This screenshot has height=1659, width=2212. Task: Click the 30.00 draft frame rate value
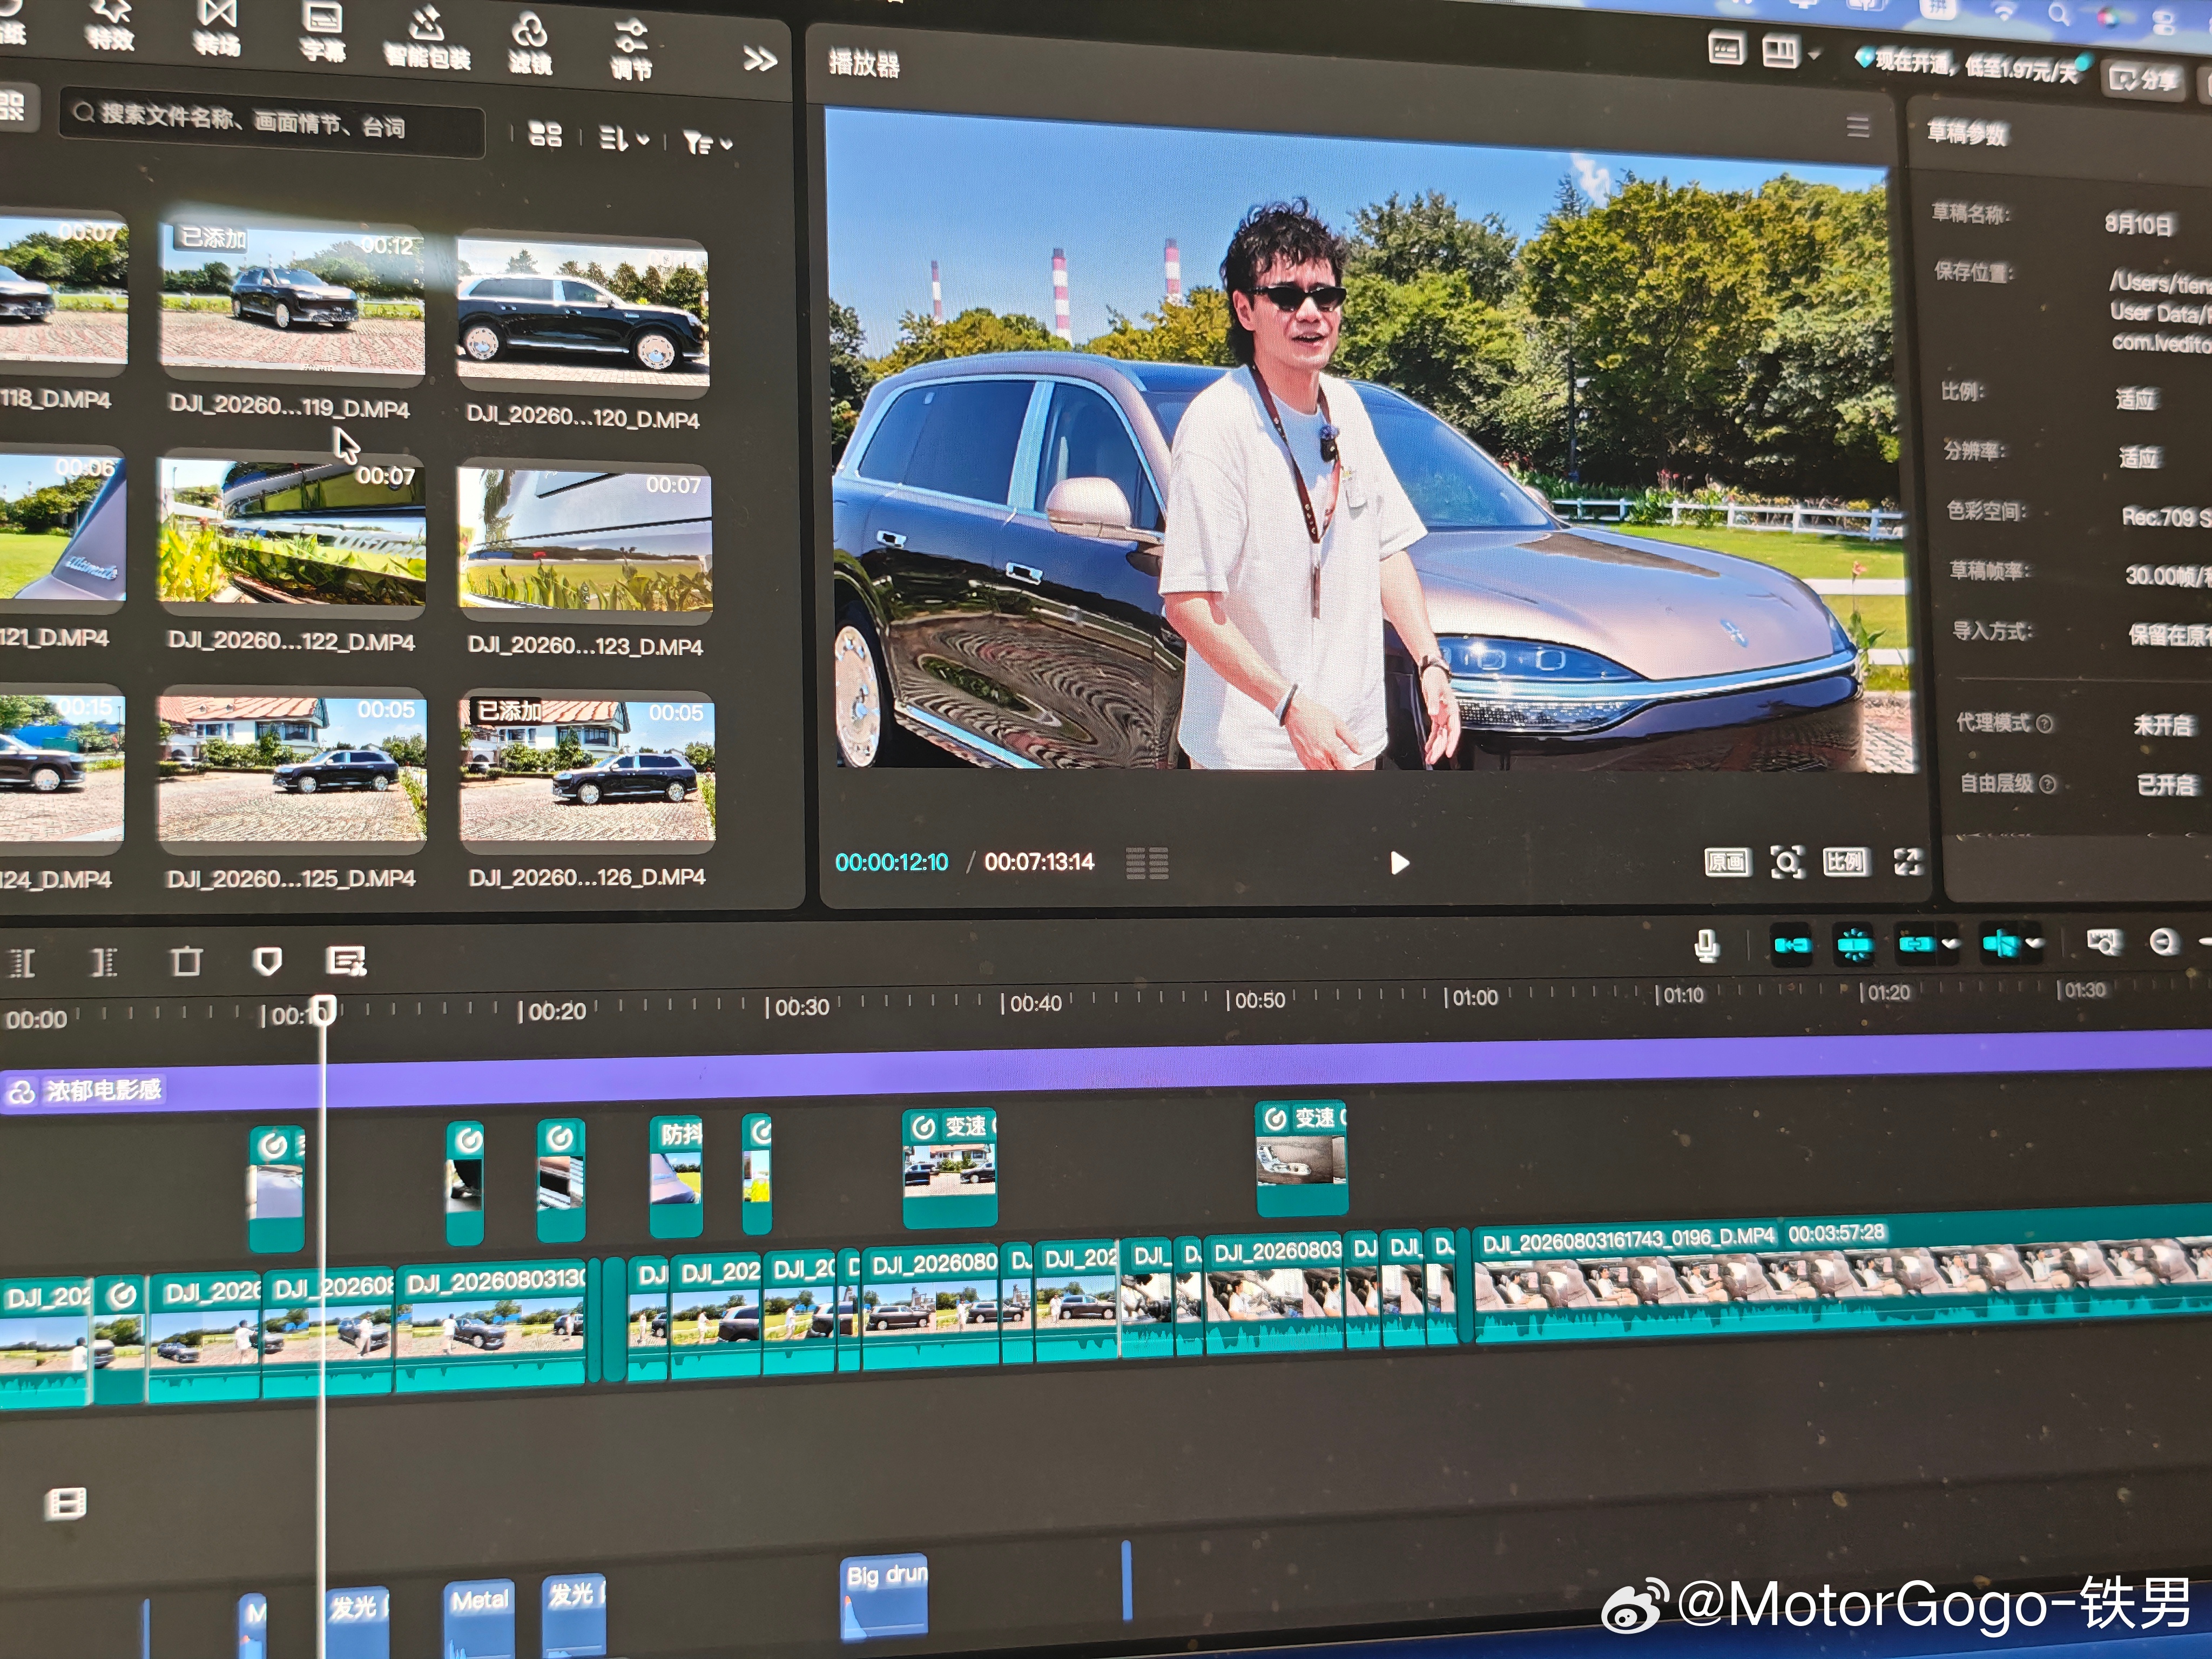point(2168,576)
